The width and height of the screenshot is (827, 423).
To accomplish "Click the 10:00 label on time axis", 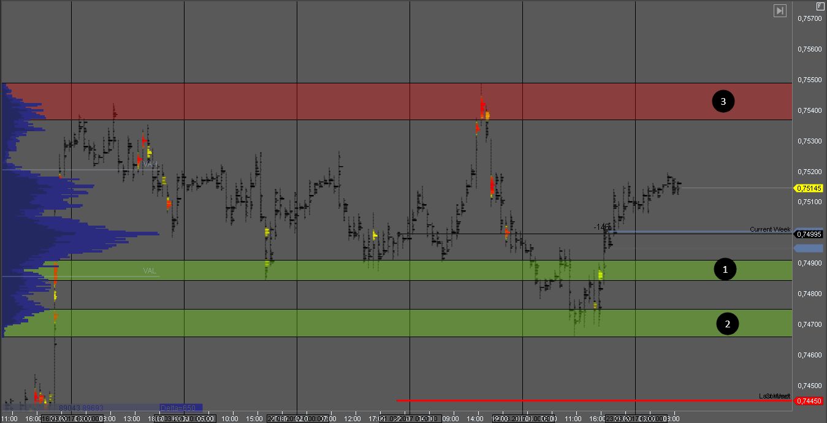I will point(230,419).
